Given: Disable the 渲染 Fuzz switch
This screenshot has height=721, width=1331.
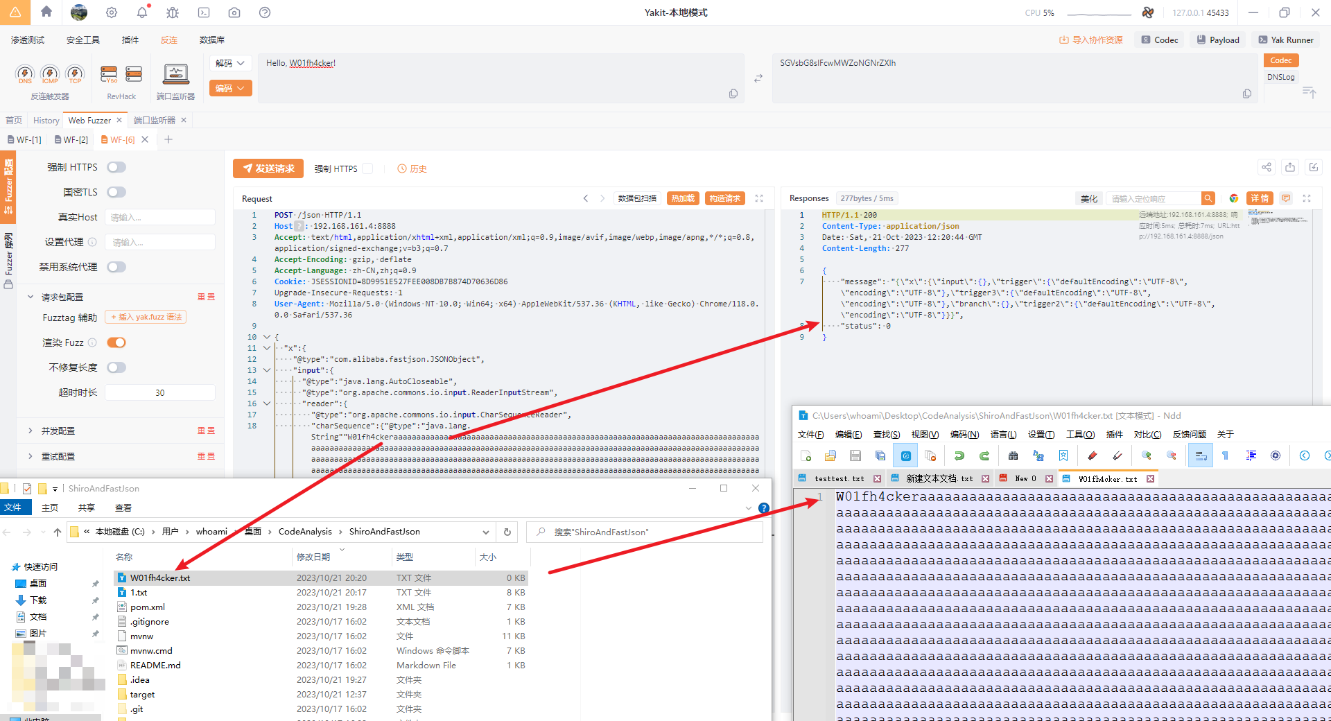Looking at the screenshot, I should (x=116, y=342).
